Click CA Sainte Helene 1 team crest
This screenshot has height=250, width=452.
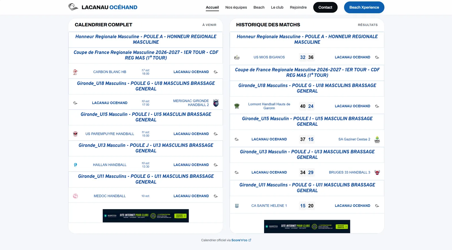click(237, 206)
